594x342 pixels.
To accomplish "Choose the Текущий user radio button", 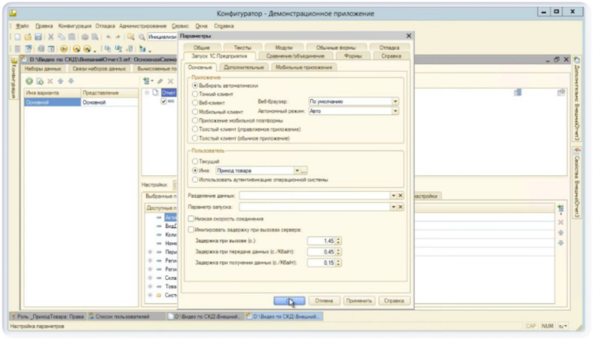I will [195, 161].
